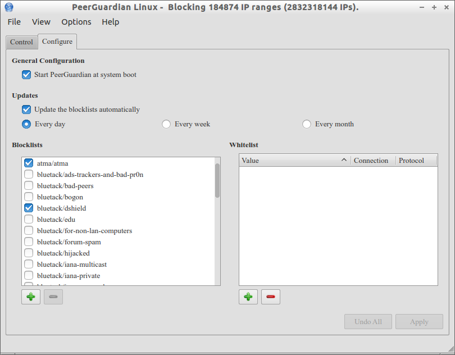Screen dimensions: 455x355
Task: Open the View menu
Action: coord(41,22)
